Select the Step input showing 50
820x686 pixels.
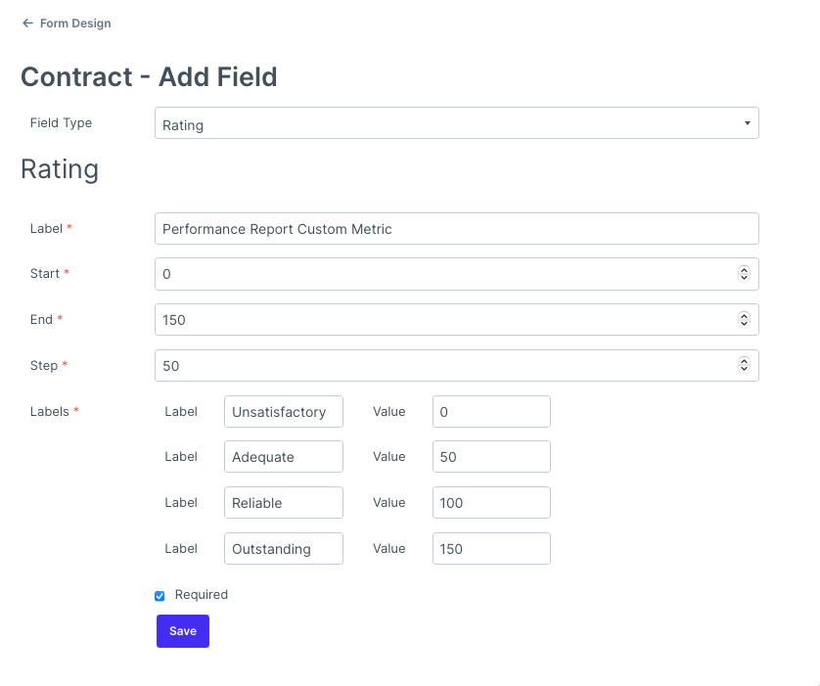440,365
